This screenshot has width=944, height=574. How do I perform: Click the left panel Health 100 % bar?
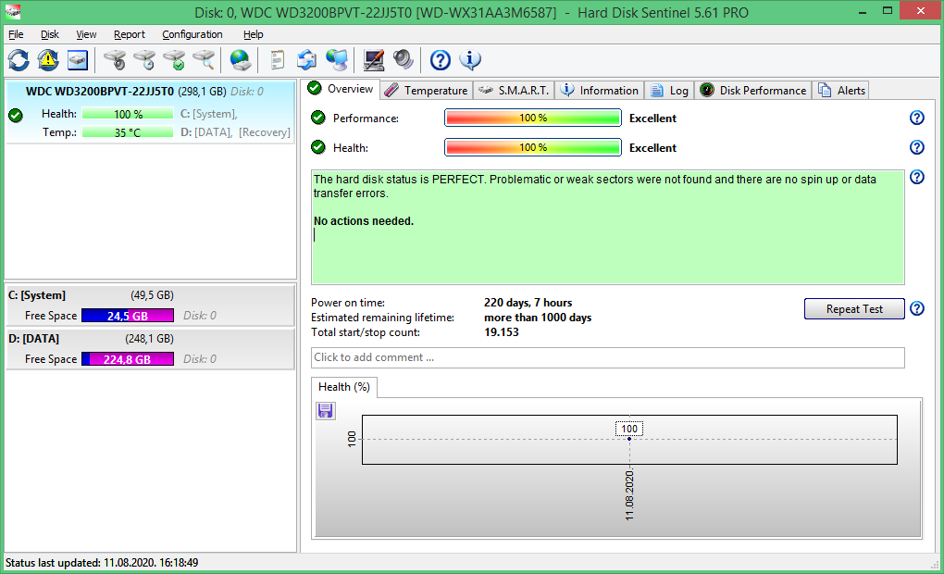point(128,113)
